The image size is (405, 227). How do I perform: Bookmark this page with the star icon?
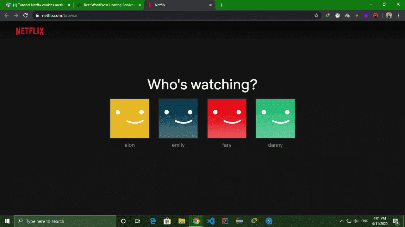[316, 15]
